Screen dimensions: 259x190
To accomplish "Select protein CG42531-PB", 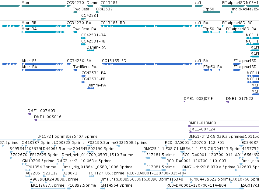I will (83, 82).
